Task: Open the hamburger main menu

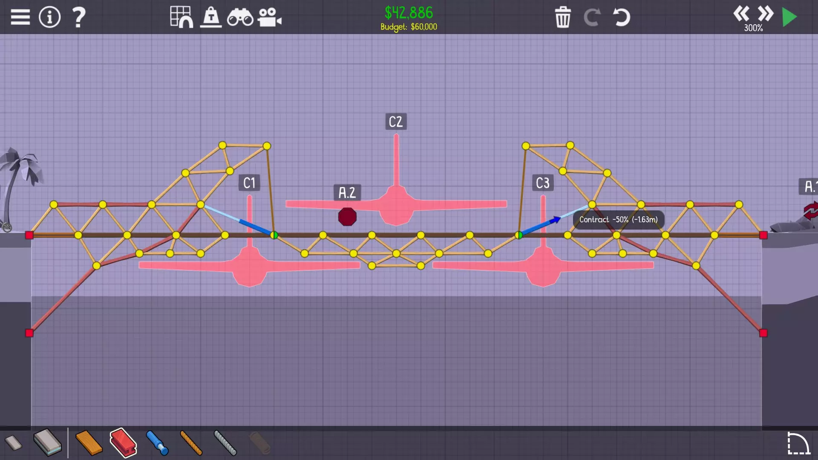Action: (20, 17)
